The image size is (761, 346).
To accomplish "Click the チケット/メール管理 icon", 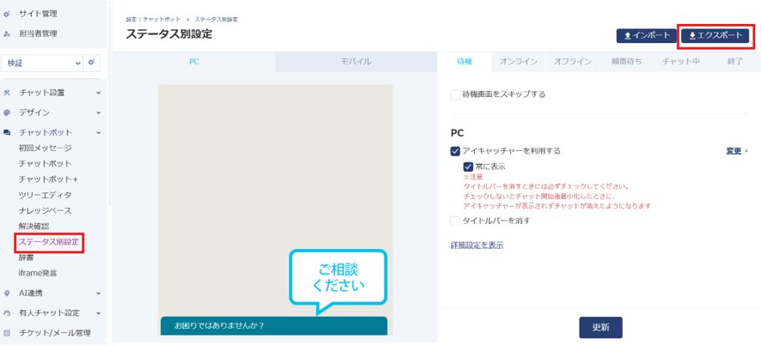I will tap(7, 333).
